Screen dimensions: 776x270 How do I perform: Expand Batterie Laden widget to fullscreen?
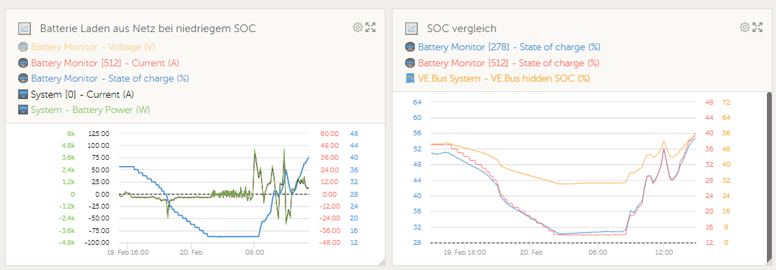click(371, 27)
